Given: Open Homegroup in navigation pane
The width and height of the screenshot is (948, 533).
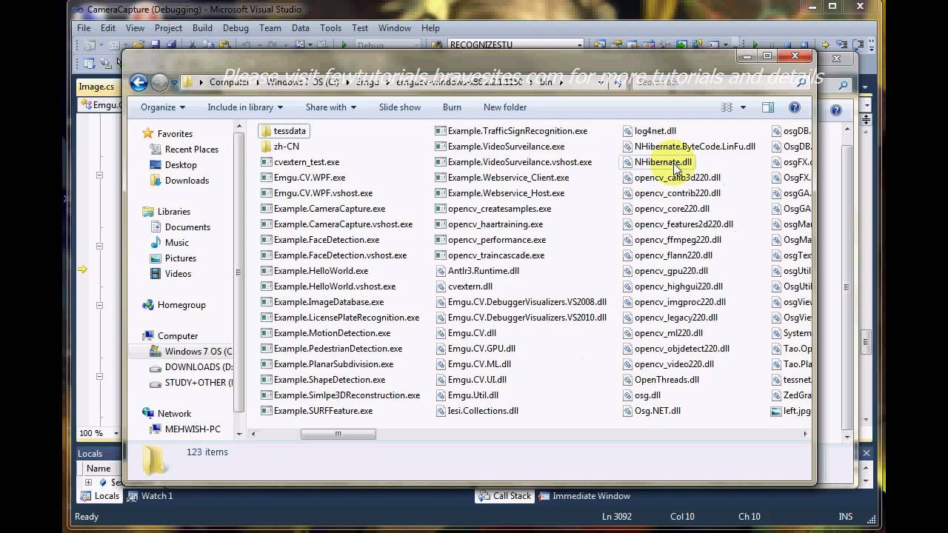Looking at the screenshot, I should point(173,305).
